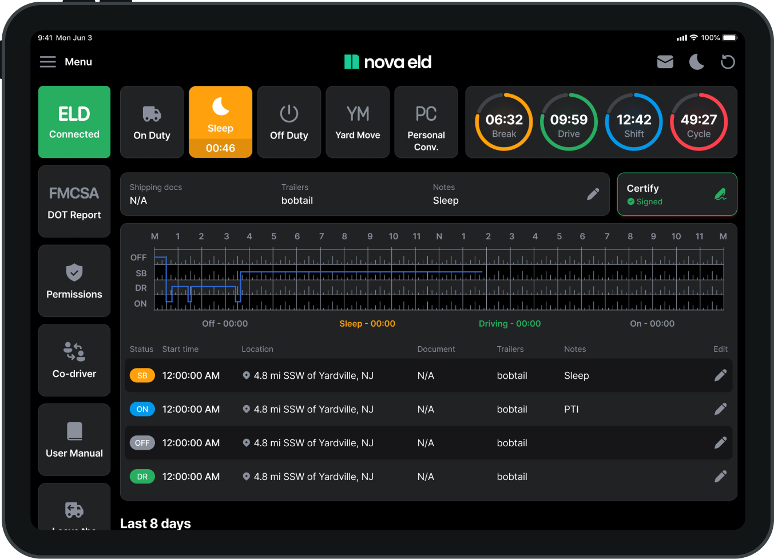774x559 pixels.
Task: Click the location pin in ON row
Action: coord(246,409)
